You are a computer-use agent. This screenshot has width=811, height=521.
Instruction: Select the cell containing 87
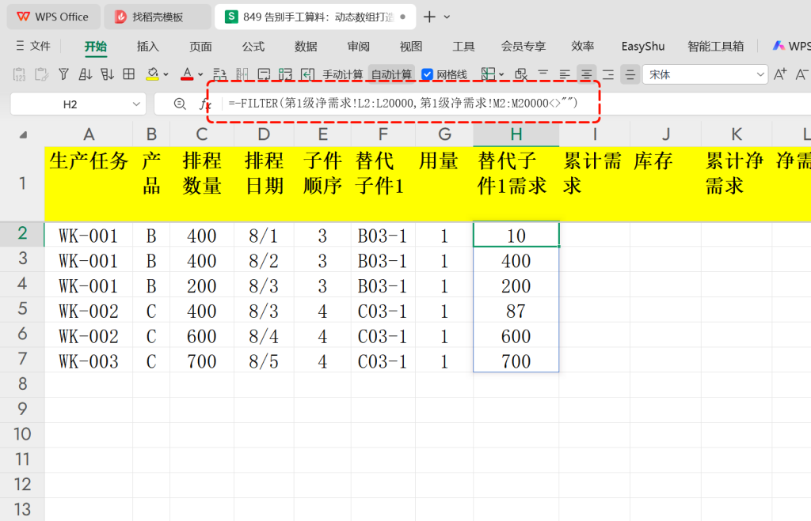coord(516,311)
